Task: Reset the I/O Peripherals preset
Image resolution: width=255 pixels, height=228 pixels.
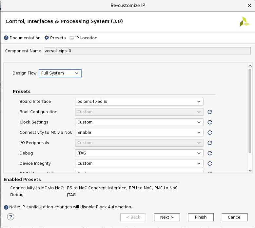Action: [210, 143]
